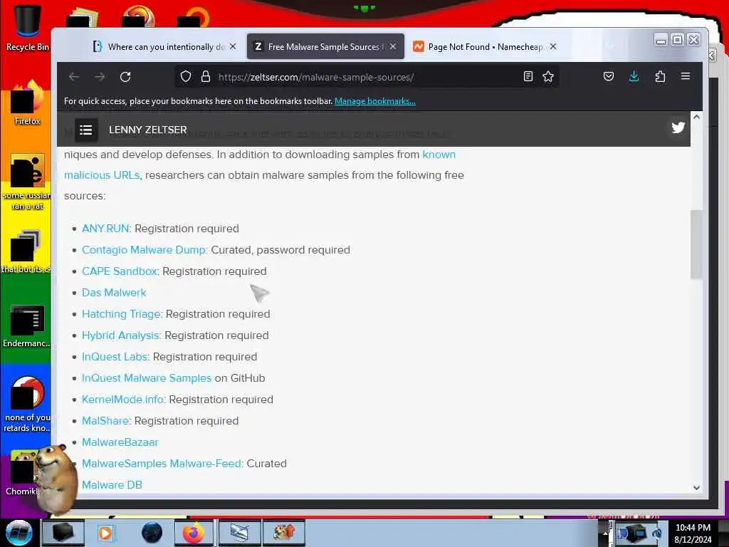This screenshot has height=547, width=729.
Task: Open the InQuest Labs link
Action: click(115, 357)
